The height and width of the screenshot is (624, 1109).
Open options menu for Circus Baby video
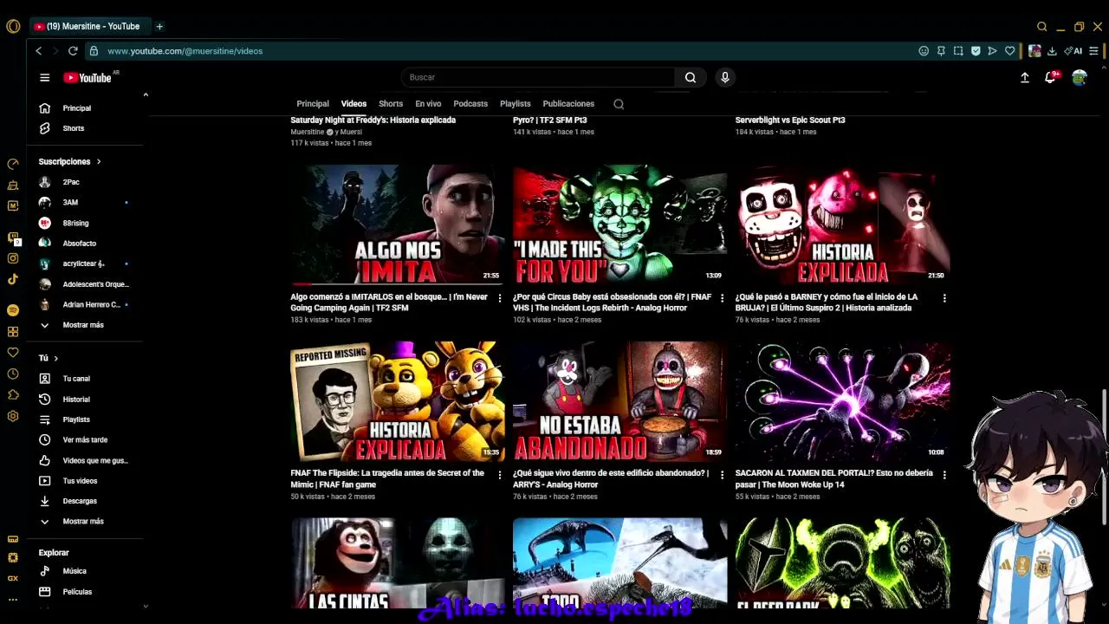tap(722, 298)
